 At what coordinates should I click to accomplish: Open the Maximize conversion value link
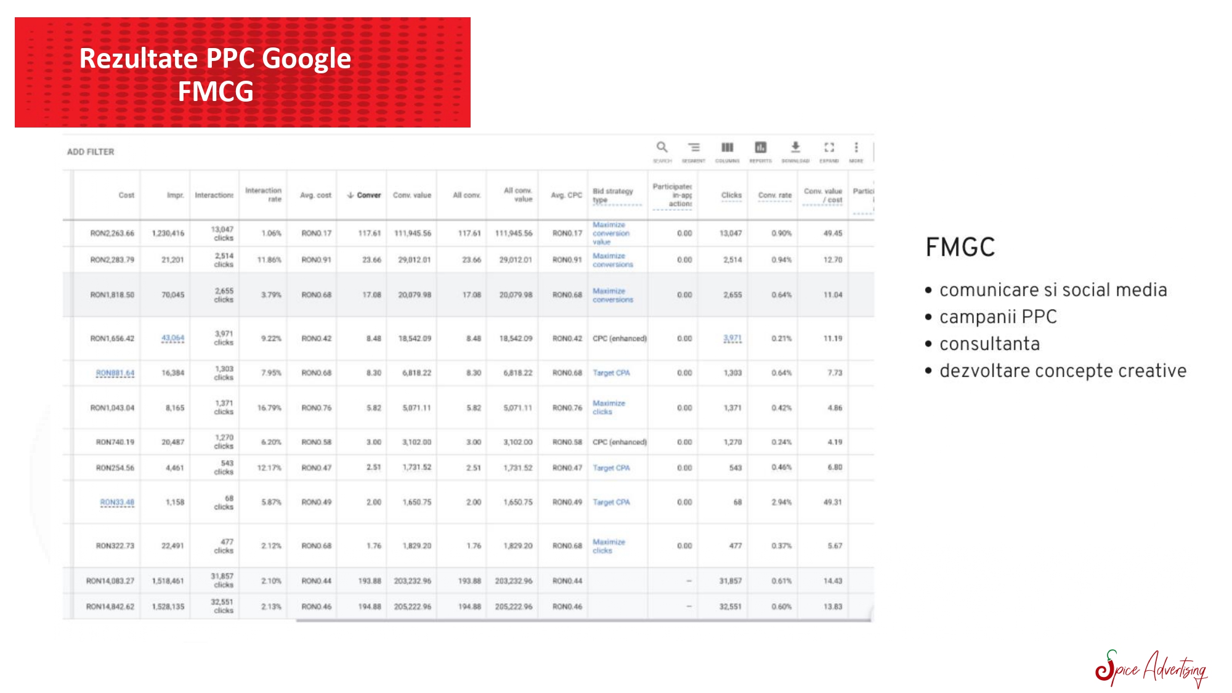pyautogui.click(x=610, y=233)
